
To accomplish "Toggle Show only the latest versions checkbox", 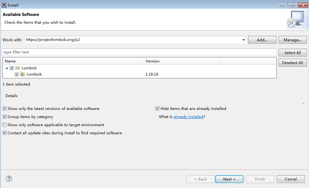I will click(4, 108).
